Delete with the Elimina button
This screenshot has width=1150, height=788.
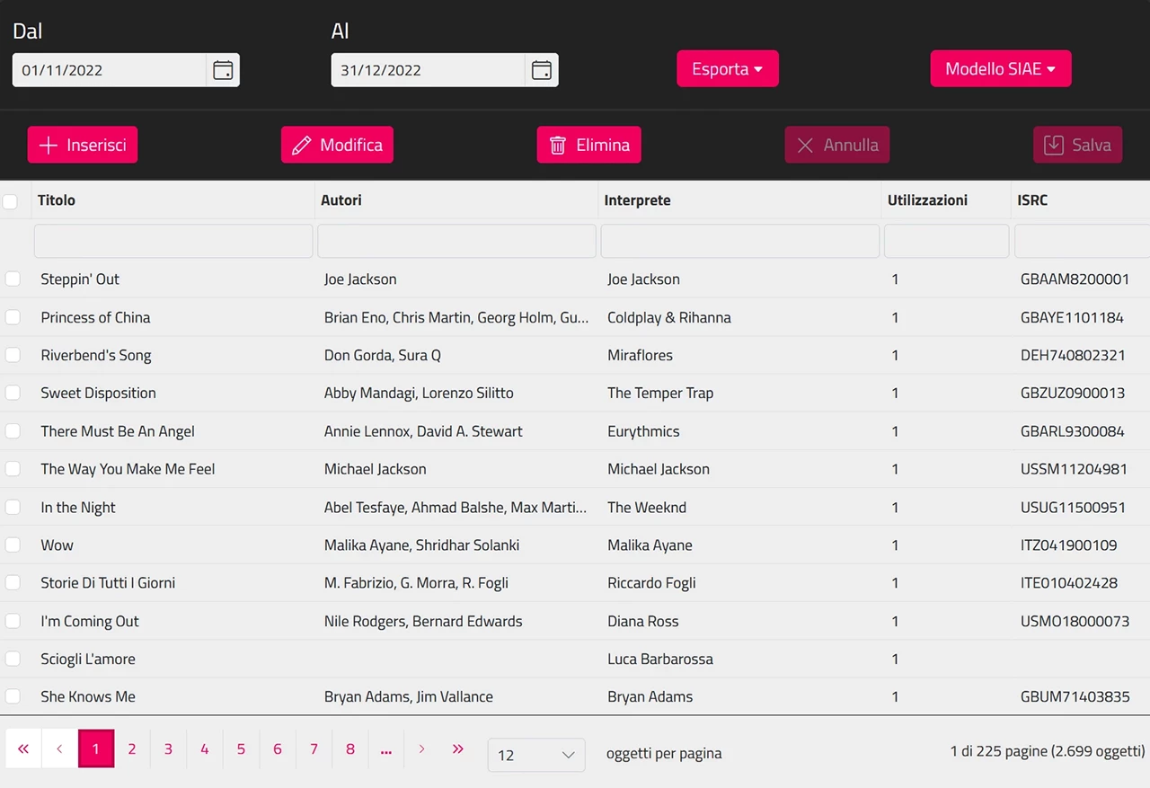pyautogui.click(x=589, y=145)
